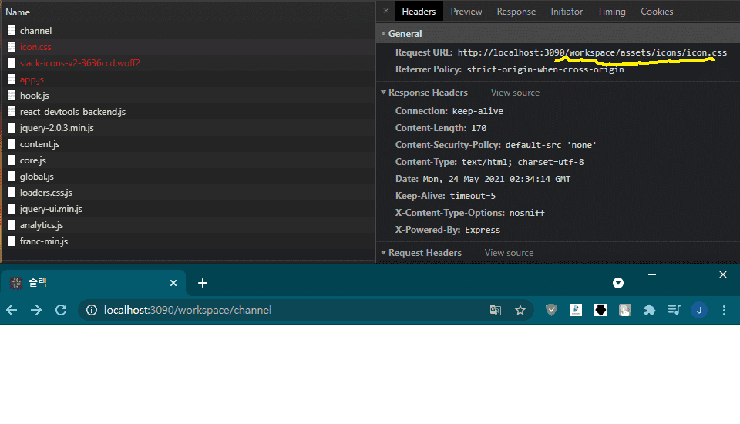The image size is (740, 424).
Task: Select the core.js request
Action: pos(188,160)
